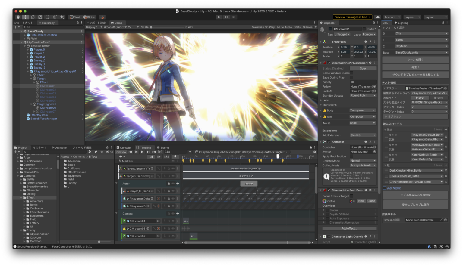The image size is (463, 266).
Task: Open the custom editor tools
Action: click(x=62, y=17)
